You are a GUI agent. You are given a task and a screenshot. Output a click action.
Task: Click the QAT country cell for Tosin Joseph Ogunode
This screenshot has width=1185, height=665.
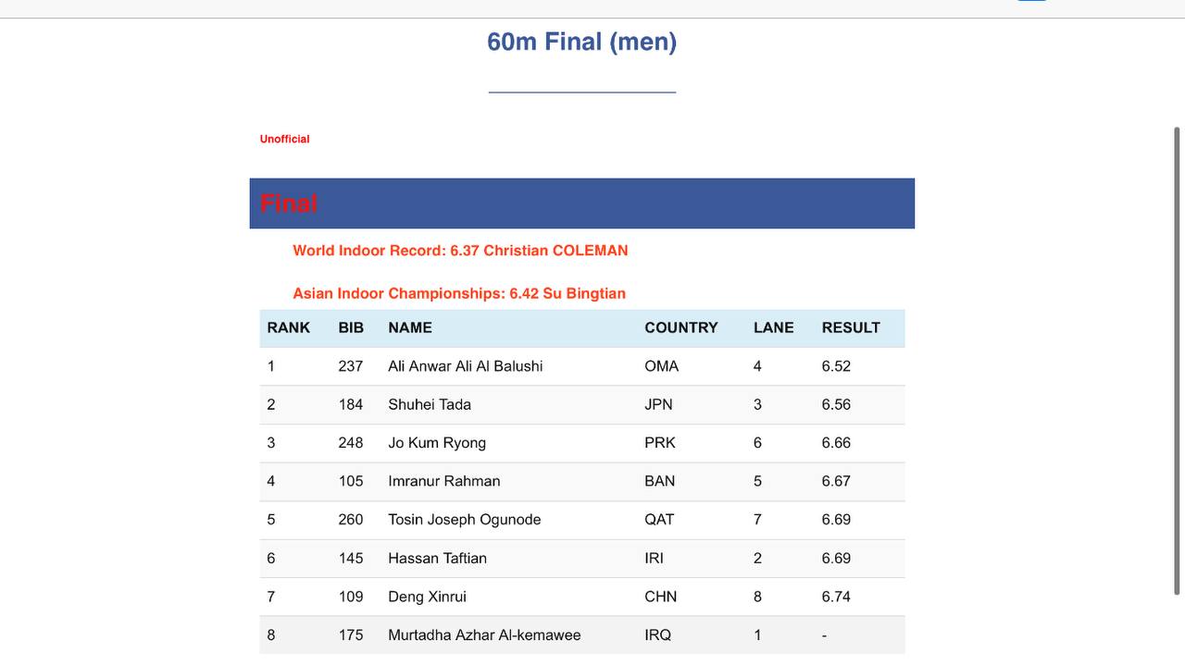[x=659, y=520]
